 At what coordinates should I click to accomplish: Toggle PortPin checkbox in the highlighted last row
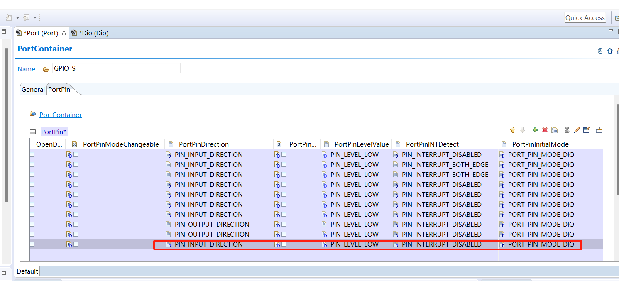click(x=284, y=244)
